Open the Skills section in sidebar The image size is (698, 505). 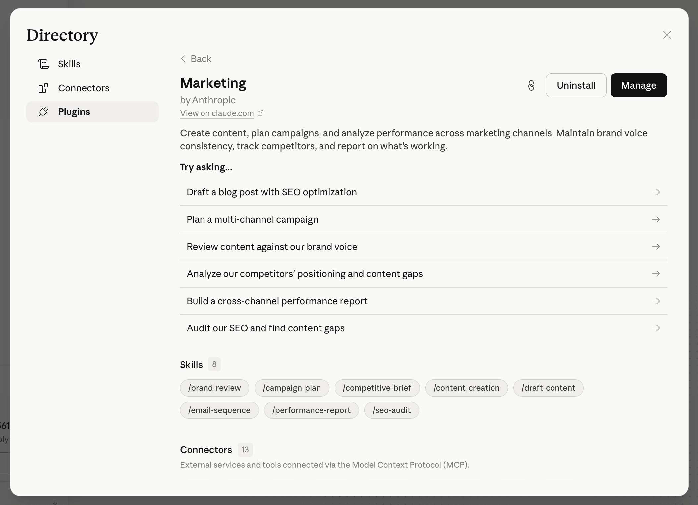coord(92,64)
